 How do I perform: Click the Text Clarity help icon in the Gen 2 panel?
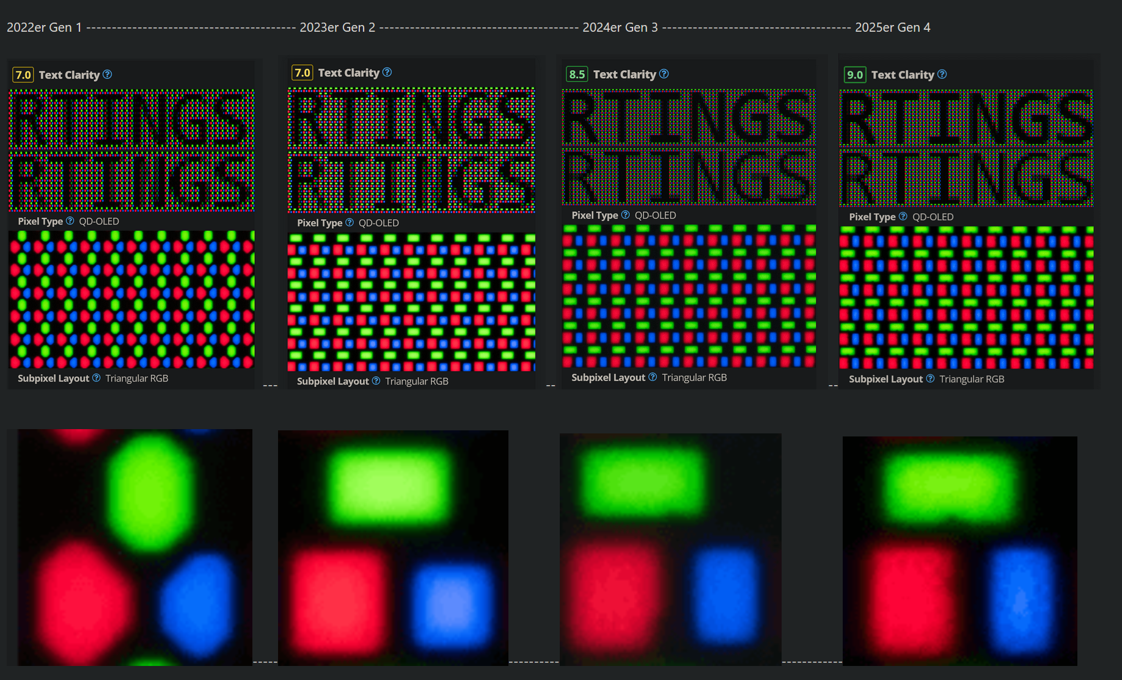point(387,73)
